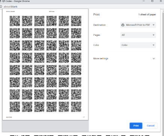The image size is (164, 136).
Task: Minimize the QR Codes Chrome window
Action: tap(144, 1)
